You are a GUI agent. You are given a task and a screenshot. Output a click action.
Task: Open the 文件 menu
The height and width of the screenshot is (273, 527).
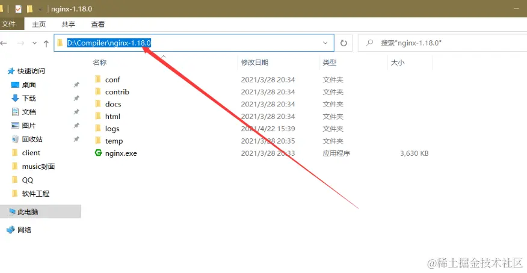pyautogui.click(x=9, y=24)
